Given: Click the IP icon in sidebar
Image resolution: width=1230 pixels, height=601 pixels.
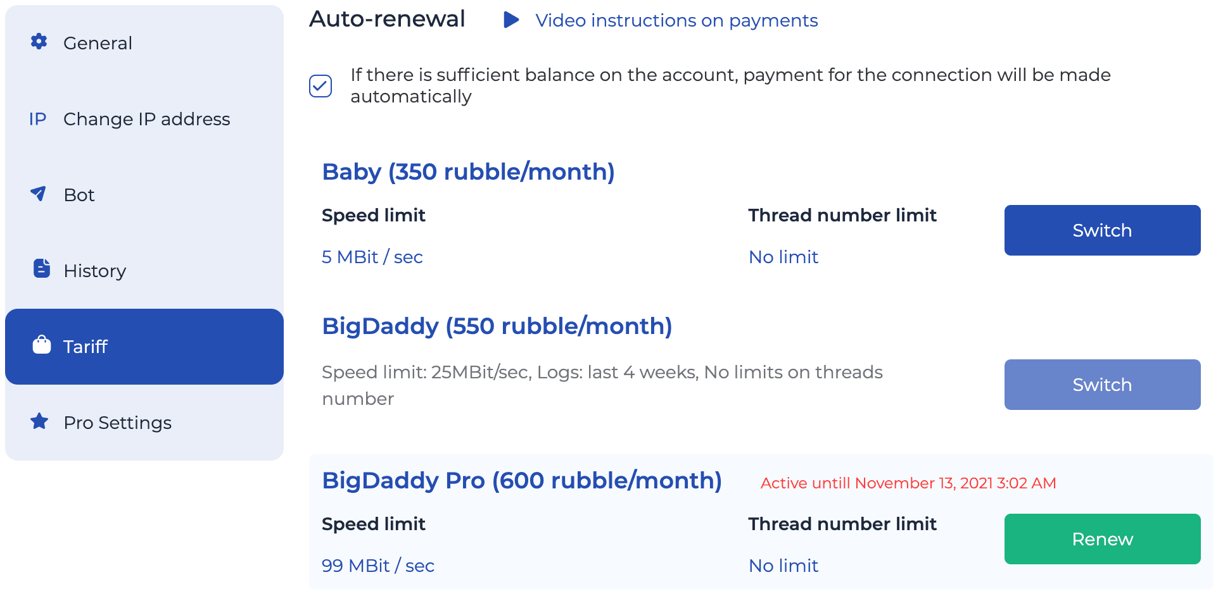Looking at the screenshot, I should (37, 119).
